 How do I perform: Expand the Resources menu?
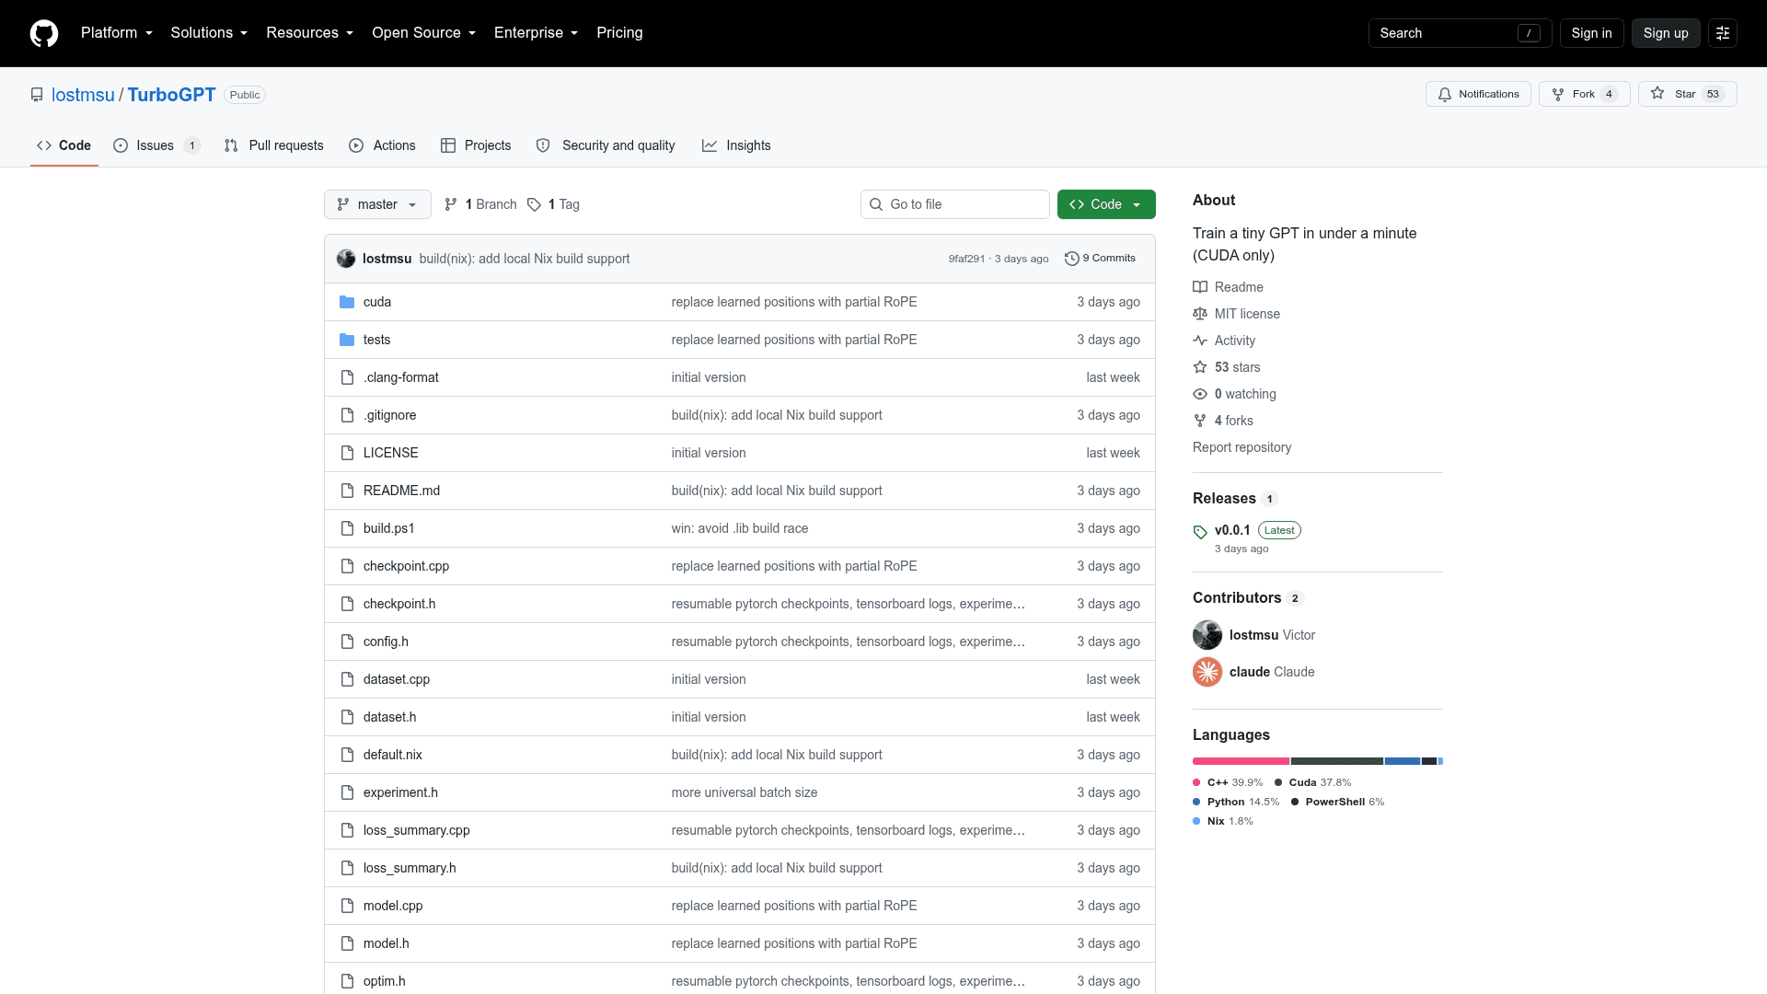point(309,33)
